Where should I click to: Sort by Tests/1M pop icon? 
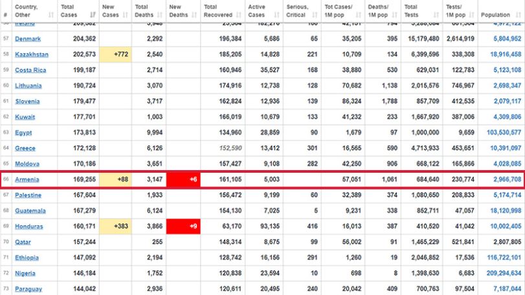[x=471, y=15]
